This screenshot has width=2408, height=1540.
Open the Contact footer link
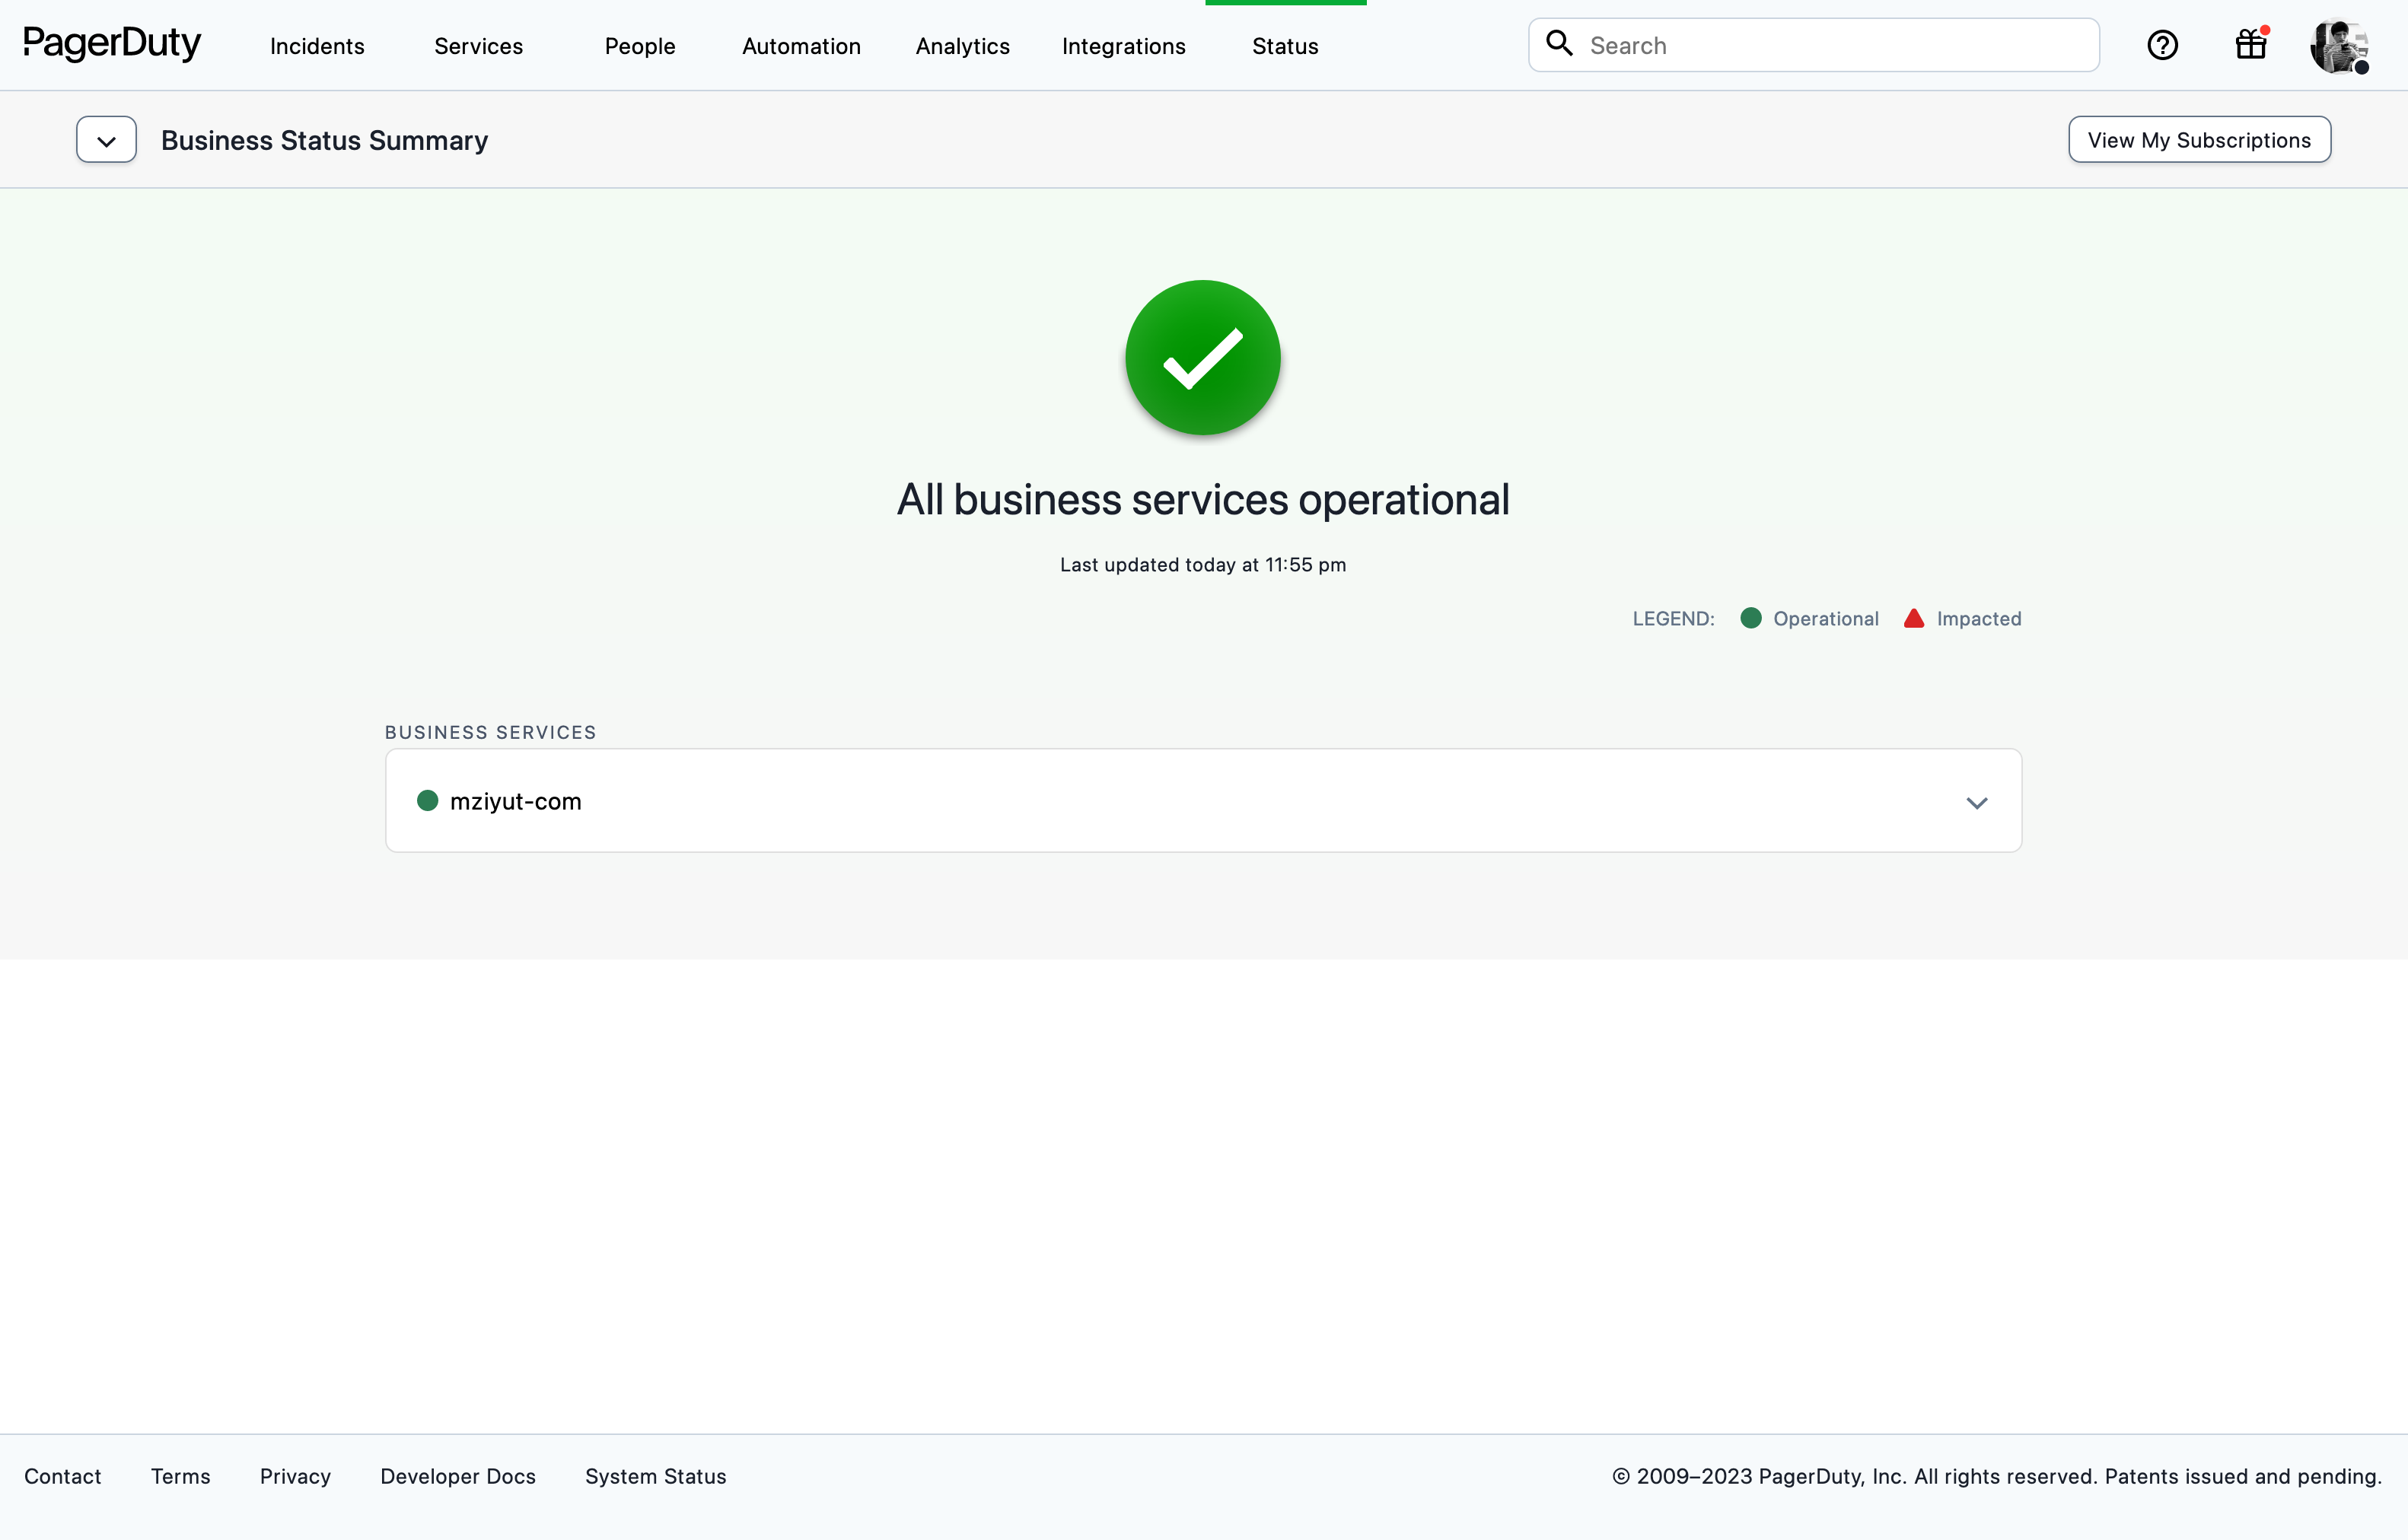62,1476
